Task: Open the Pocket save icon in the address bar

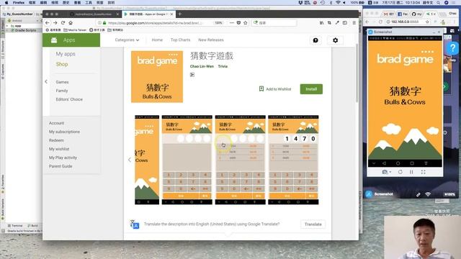Action: (x=238, y=22)
